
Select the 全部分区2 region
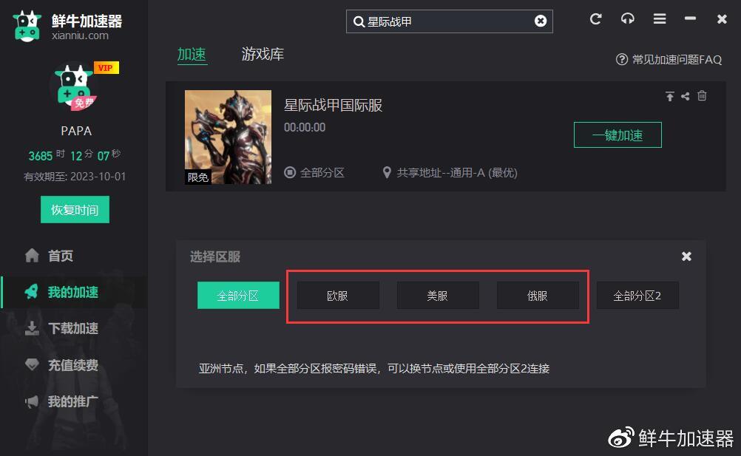click(637, 296)
